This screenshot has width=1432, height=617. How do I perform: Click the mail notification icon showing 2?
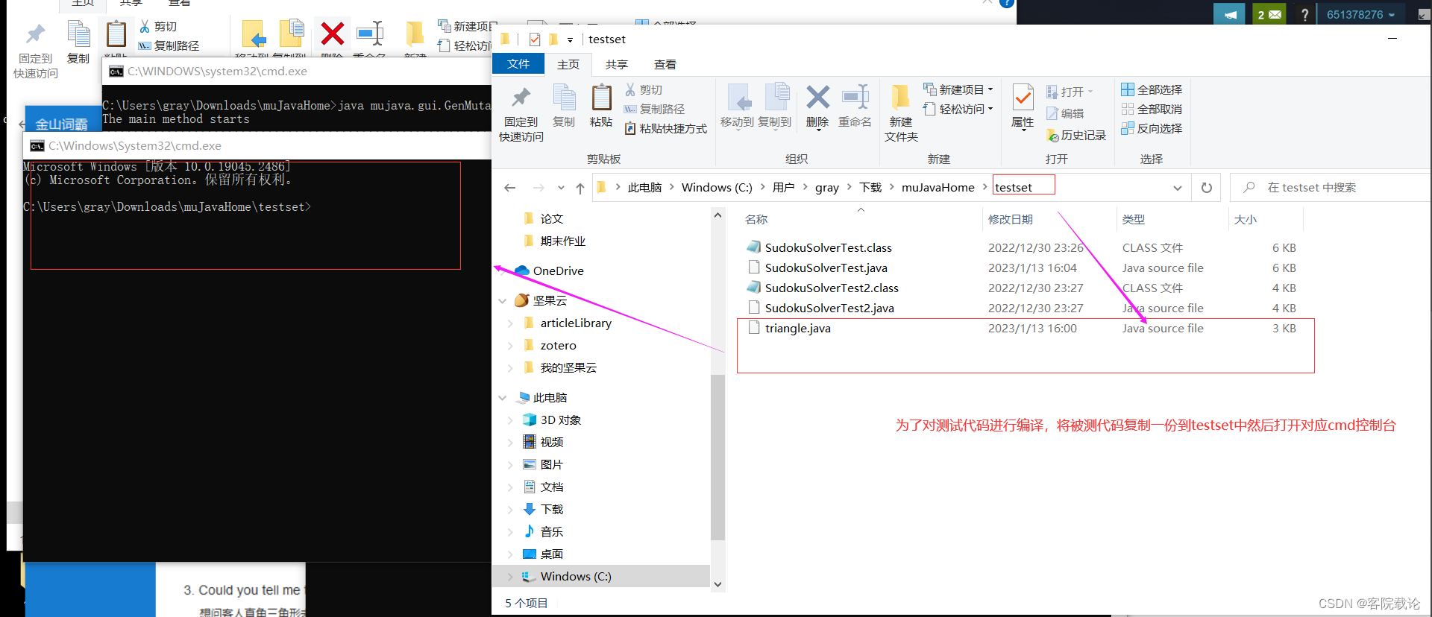pos(1269,14)
